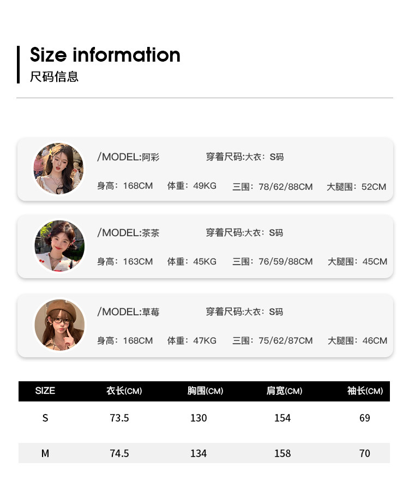
Task: Click the 袖长(CM) column header
Action: pyautogui.click(x=365, y=391)
